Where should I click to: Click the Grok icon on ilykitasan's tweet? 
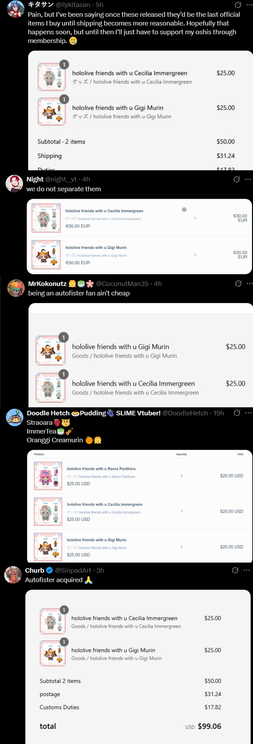click(x=238, y=5)
